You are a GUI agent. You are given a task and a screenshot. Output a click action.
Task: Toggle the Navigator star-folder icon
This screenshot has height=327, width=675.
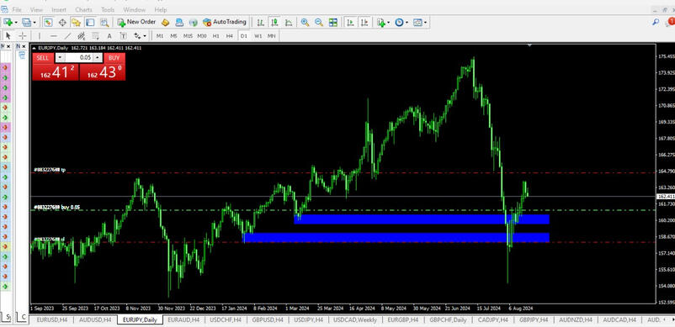pyautogui.click(x=76, y=23)
